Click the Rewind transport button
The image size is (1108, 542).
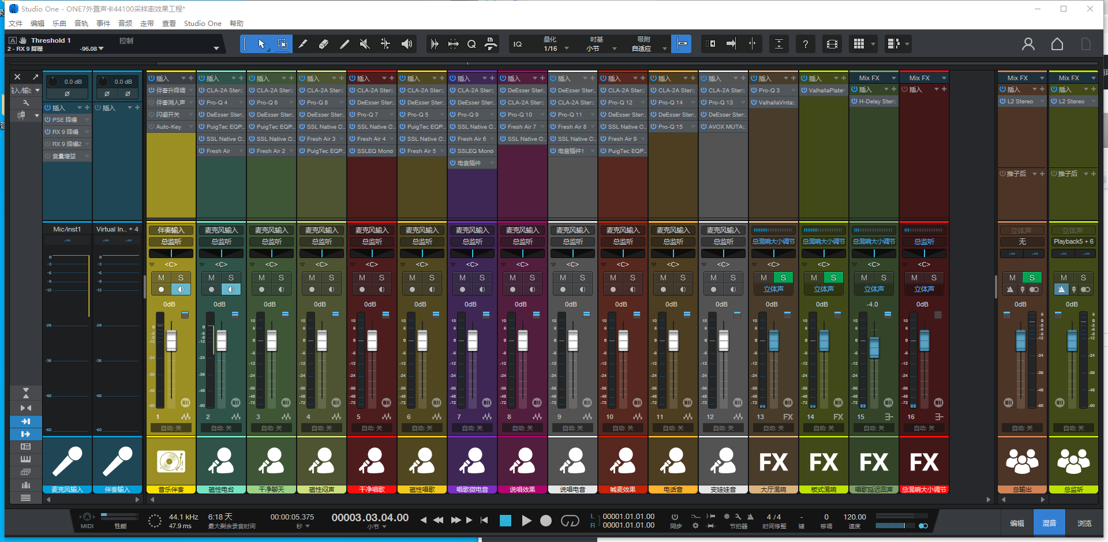click(439, 520)
